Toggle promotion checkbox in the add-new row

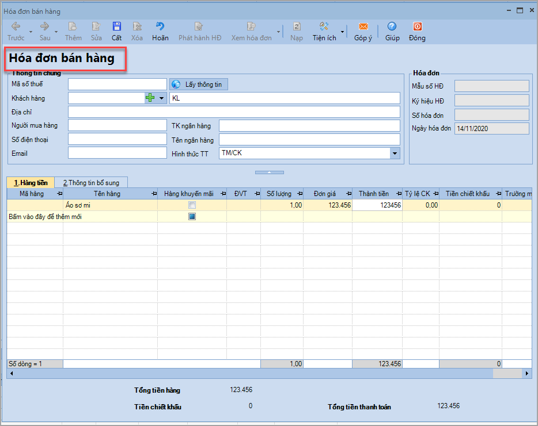[x=192, y=216]
